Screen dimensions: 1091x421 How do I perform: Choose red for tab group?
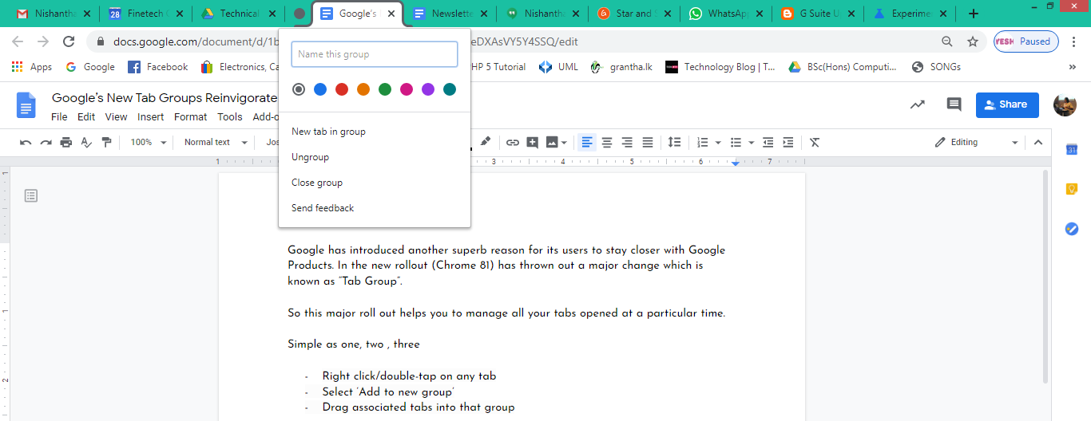[x=342, y=90]
